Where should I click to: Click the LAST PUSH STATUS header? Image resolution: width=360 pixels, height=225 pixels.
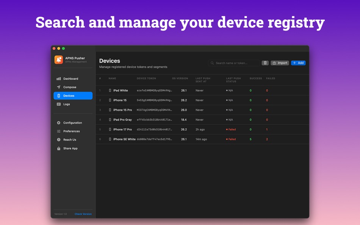point(233,80)
